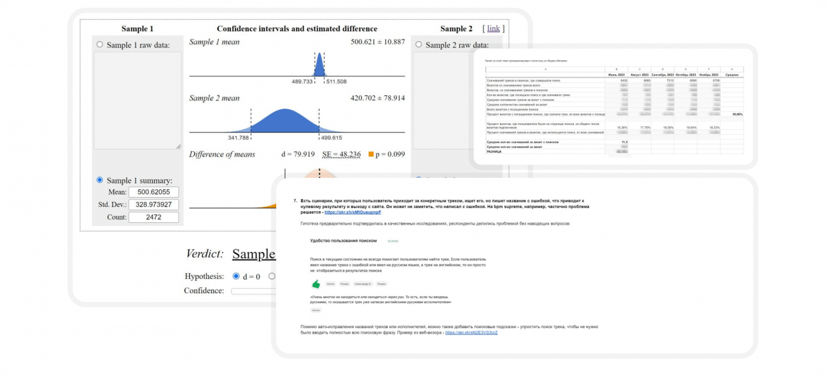Click the 511.508 upper bound label

[x=336, y=81]
